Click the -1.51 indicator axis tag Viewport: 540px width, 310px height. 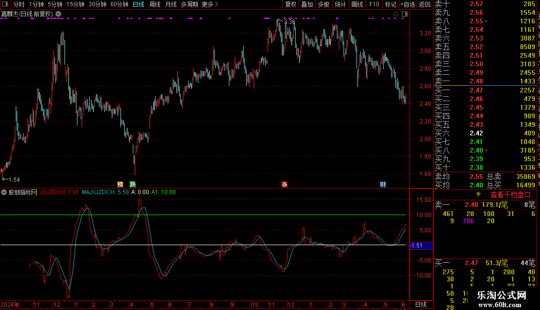click(x=421, y=246)
